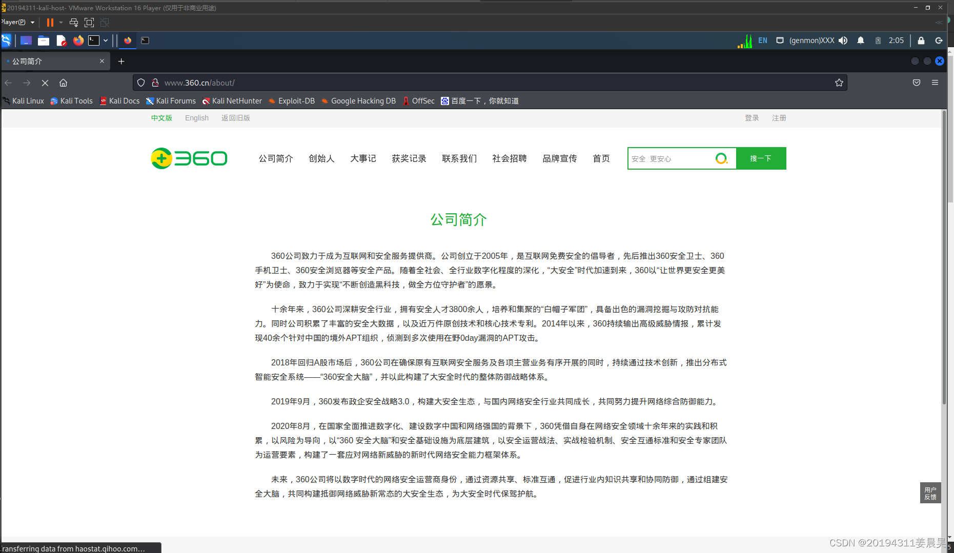Send Ctrl+Alt+Del to the VM
This screenshot has height=553, width=954.
[74, 22]
